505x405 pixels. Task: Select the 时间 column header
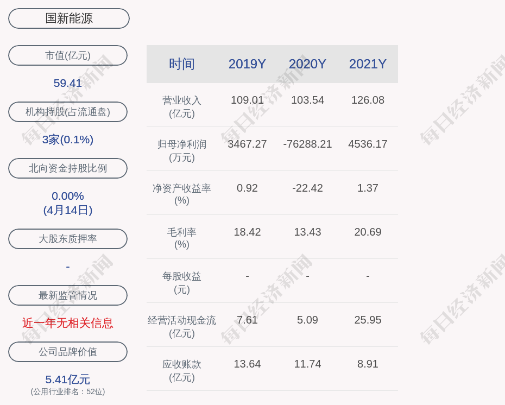pyautogui.click(x=182, y=64)
